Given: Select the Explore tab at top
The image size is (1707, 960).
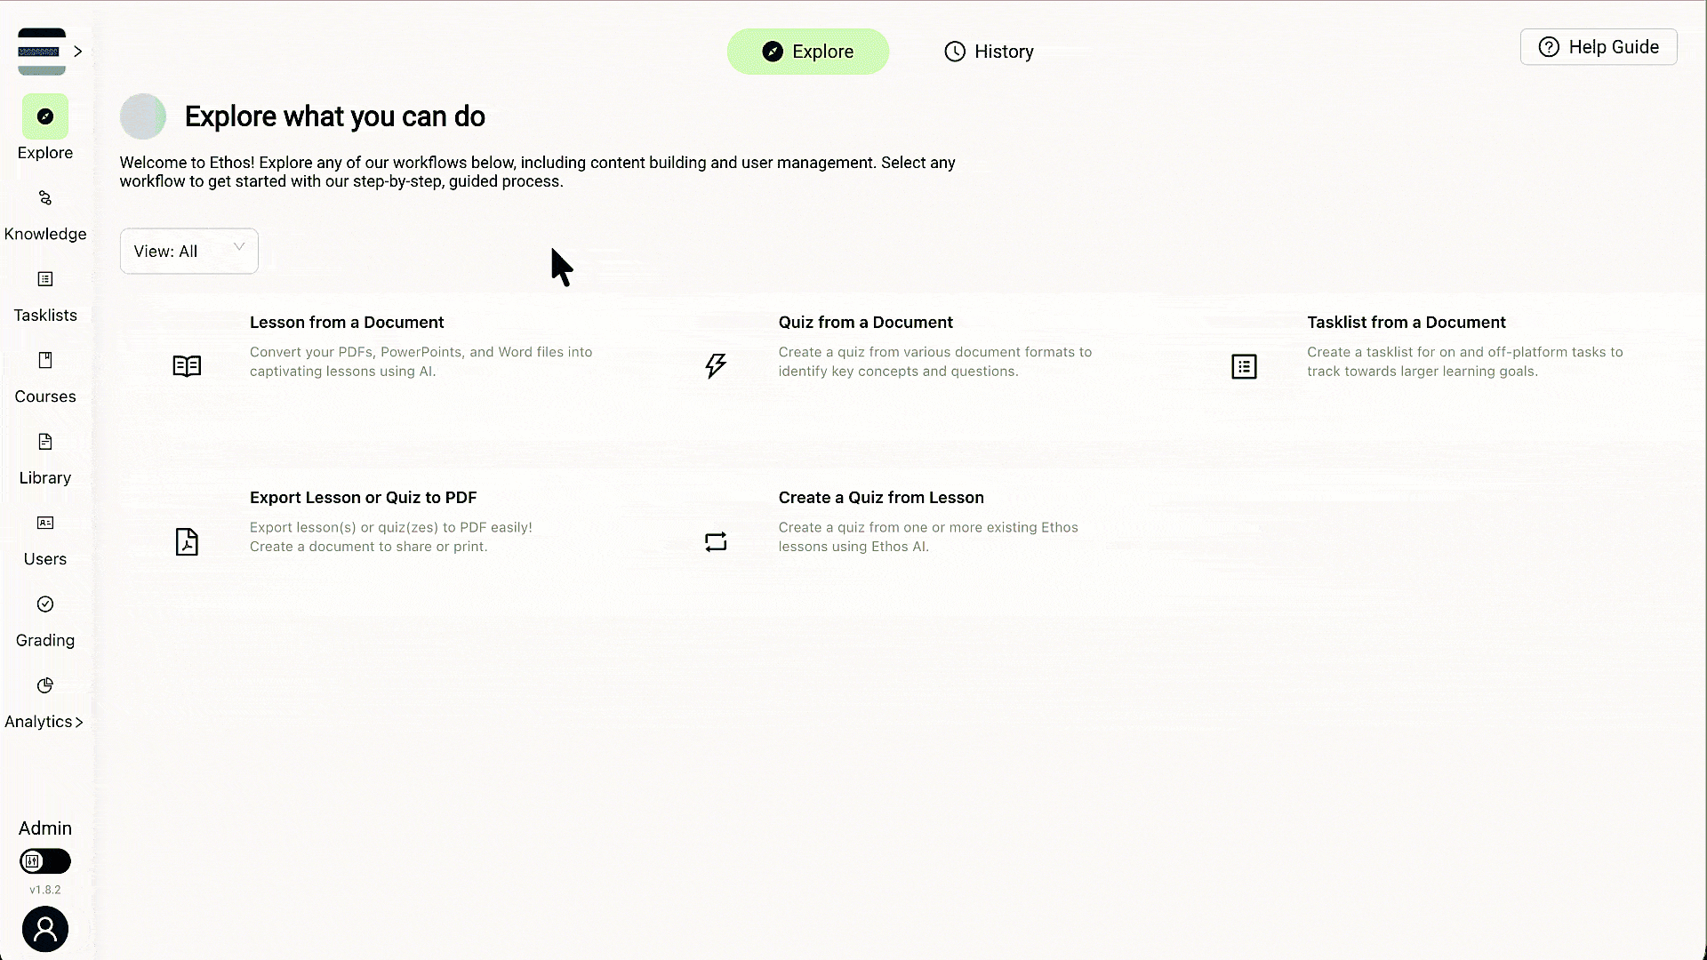Looking at the screenshot, I should pyautogui.click(x=808, y=52).
